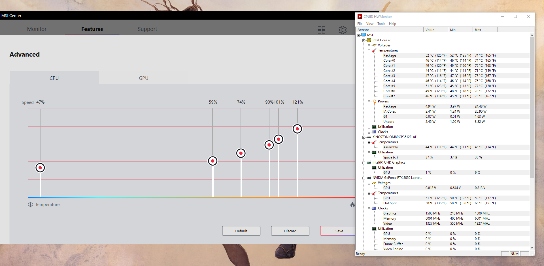Click the CPU Utilization chart icon
Screen dimensions: 544x266
[x=374, y=127]
